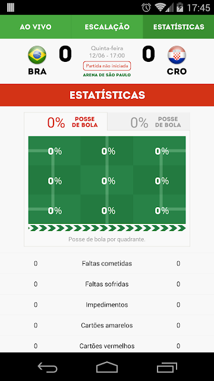The image size is (214, 381).
Task: Tap the green arrow direction strip
Action: tap(107, 228)
